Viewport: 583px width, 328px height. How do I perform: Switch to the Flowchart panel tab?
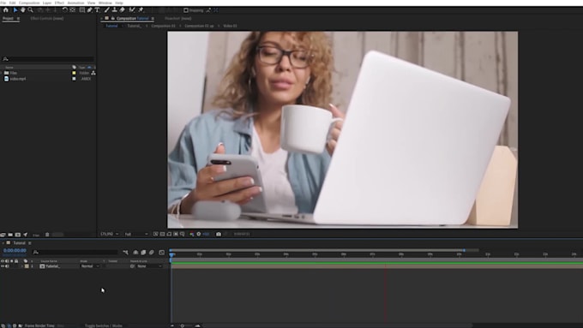click(178, 18)
